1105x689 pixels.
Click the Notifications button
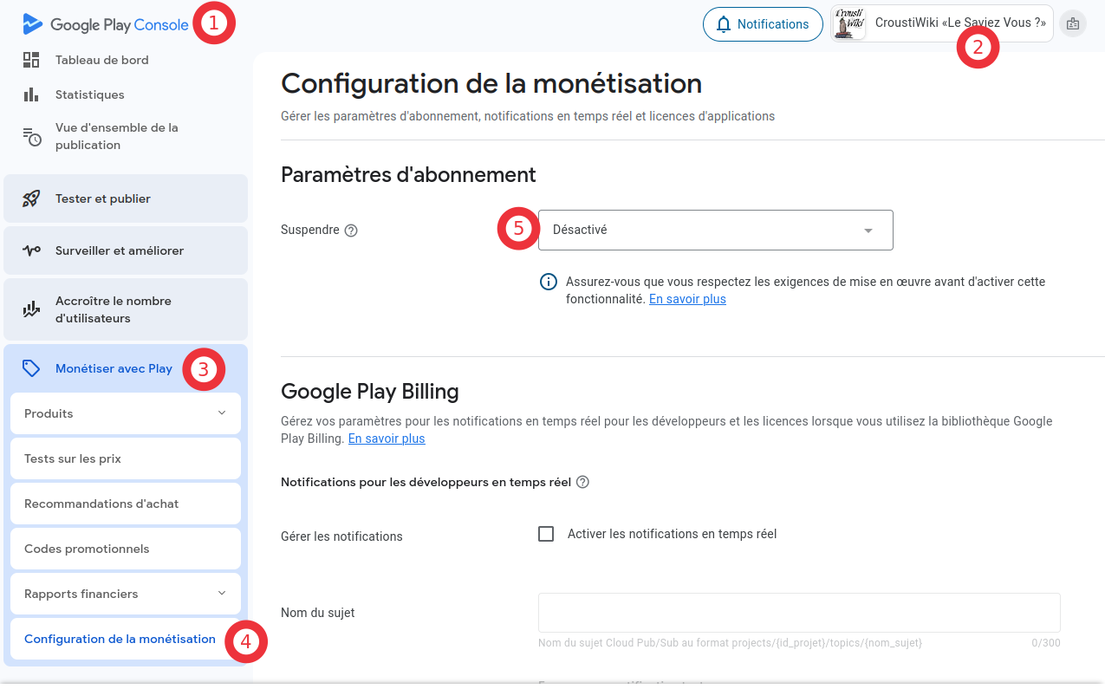(x=763, y=24)
